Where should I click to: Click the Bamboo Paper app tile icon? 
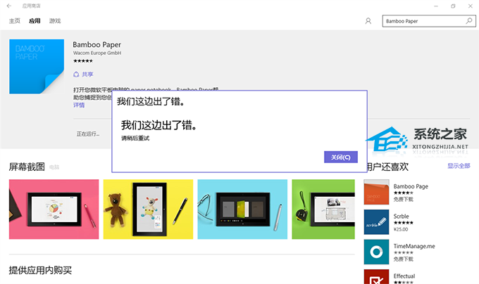click(x=37, y=66)
